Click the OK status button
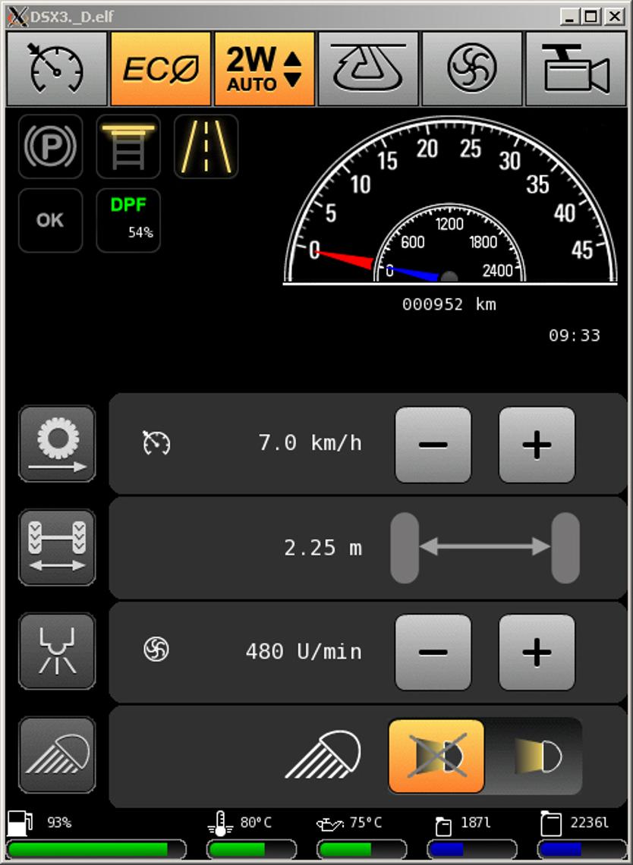This screenshot has height=865, width=633. 51,220
